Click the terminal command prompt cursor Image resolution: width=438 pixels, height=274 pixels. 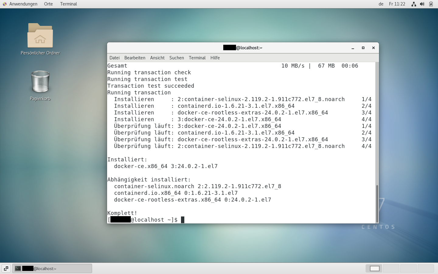(182, 220)
